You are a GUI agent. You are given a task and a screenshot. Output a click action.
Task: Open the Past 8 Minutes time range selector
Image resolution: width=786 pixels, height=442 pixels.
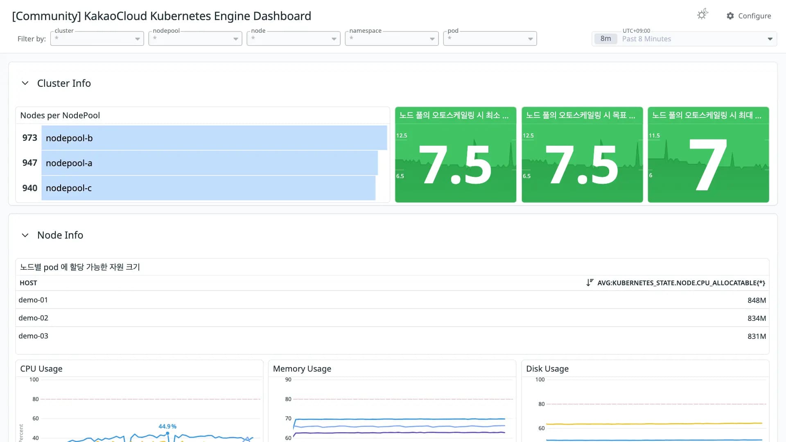tap(684, 39)
